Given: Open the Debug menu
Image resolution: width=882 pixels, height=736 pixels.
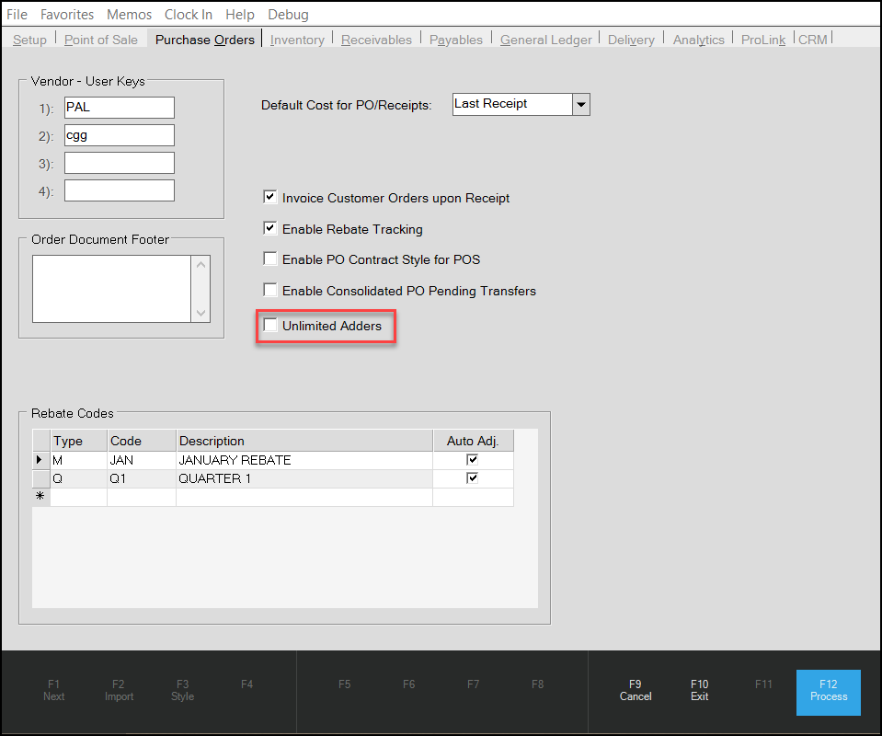Looking at the screenshot, I should pos(288,15).
